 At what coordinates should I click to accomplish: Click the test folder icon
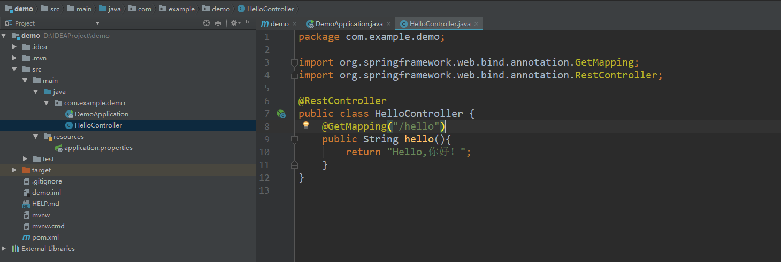point(37,159)
